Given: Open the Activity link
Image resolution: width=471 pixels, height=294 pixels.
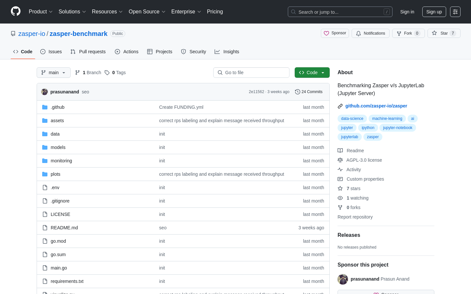Looking at the screenshot, I should click(349, 170).
